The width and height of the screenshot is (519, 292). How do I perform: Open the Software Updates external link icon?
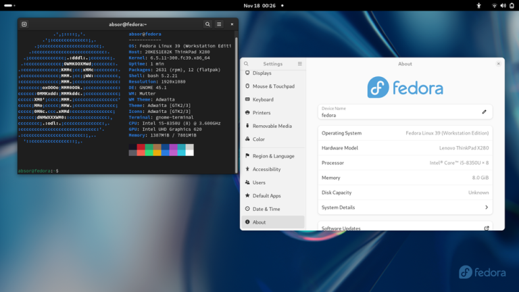pyautogui.click(x=487, y=228)
